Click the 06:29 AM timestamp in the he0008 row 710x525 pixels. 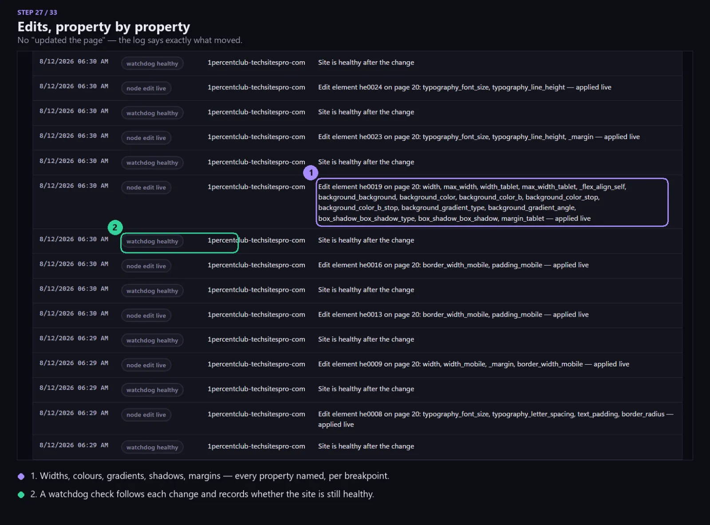[74, 413]
